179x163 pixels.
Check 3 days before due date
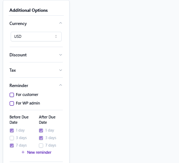(12, 138)
